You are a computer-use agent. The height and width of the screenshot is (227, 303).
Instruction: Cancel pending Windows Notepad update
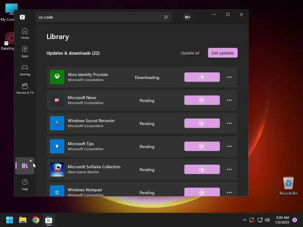point(202,192)
